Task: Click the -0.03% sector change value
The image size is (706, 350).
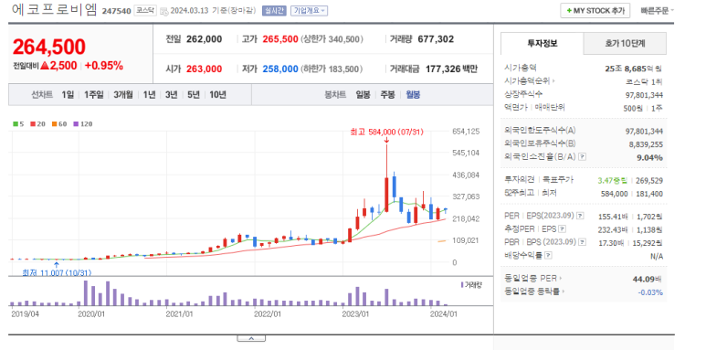Action: 650,292
